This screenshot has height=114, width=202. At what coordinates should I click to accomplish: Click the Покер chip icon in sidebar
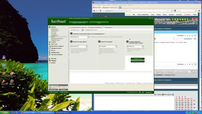pos(50,27)
